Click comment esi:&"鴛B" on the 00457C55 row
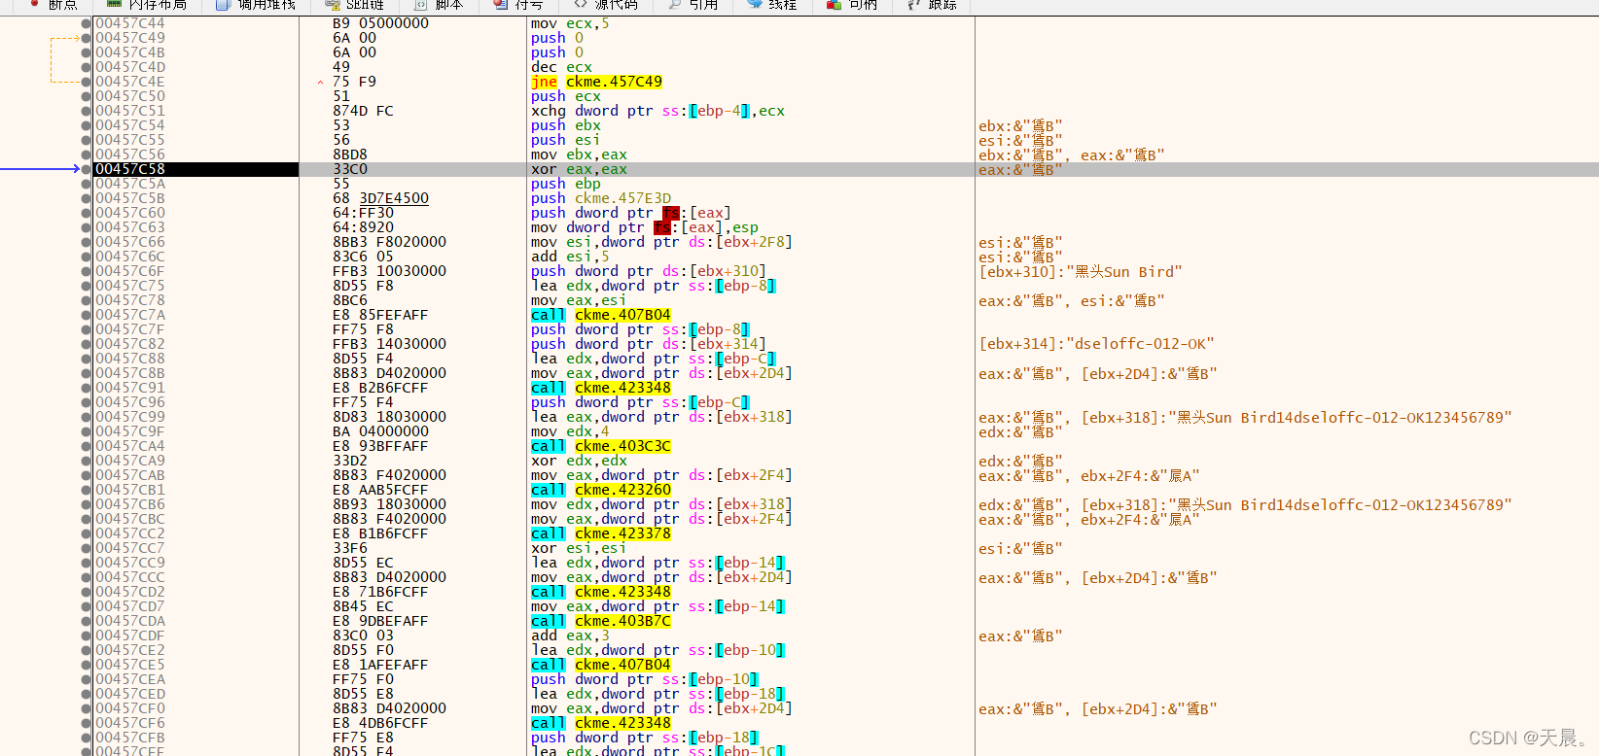 [1020, 140]
